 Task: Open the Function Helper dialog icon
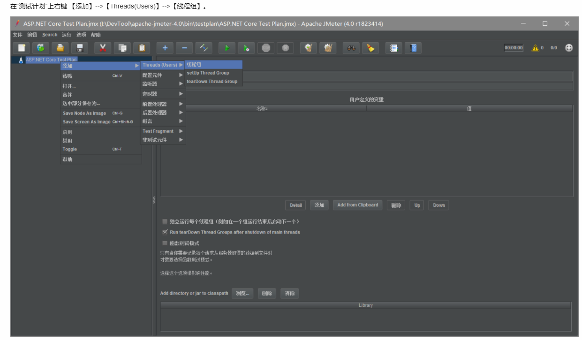click(x=394, y=48)
